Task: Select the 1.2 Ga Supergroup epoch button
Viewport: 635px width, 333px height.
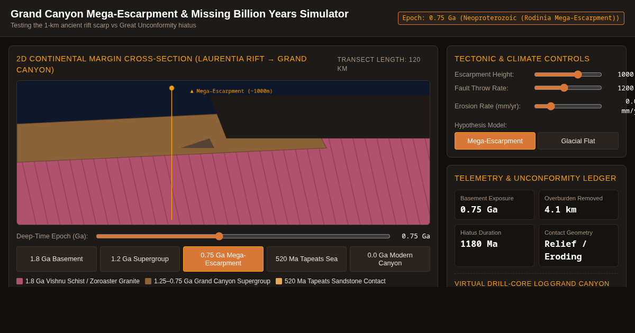Action: pos(140,259)
